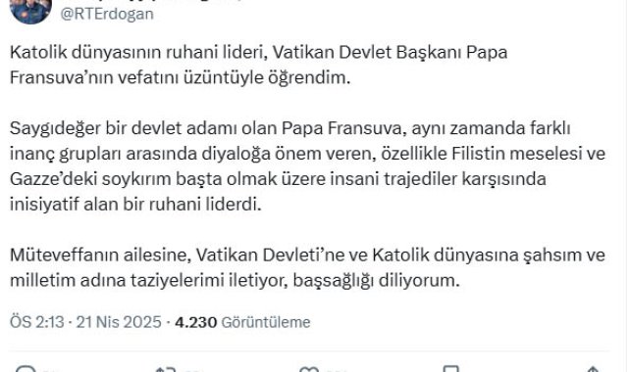
Task: Click the reply speech bubble icon
Action: pos(26,369)
